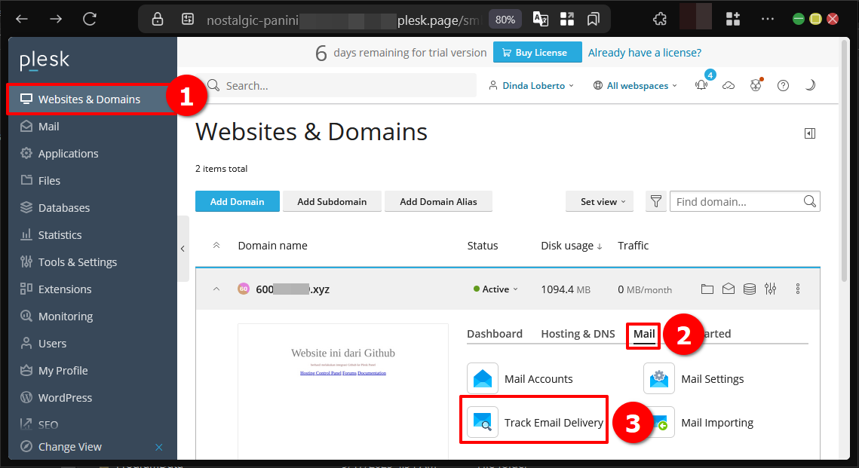Click the Buy License button
The image size is (859, 468).
tap(537, 52)
